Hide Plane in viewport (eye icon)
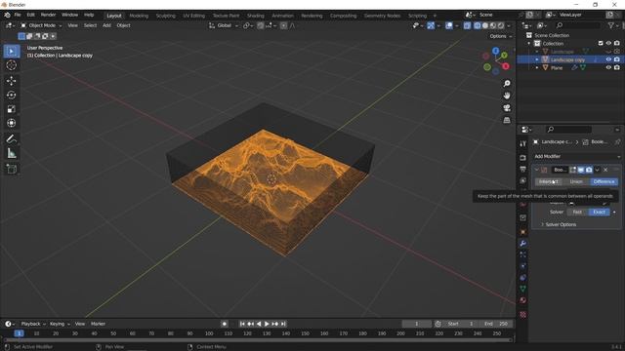The width and height of the screenshot is (625, 351). point(608,68)
